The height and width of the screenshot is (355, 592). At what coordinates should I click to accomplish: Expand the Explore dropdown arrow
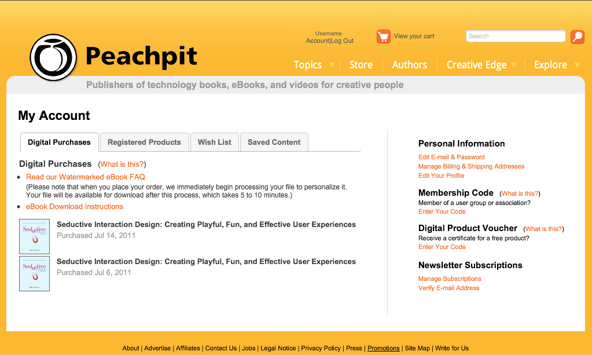click(x=578, y=65)
